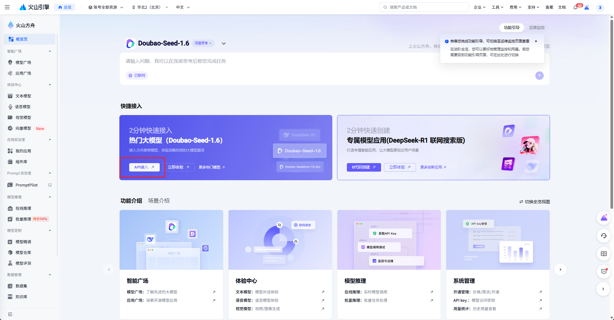Switch to 运维监控 view

coord(537,27)
